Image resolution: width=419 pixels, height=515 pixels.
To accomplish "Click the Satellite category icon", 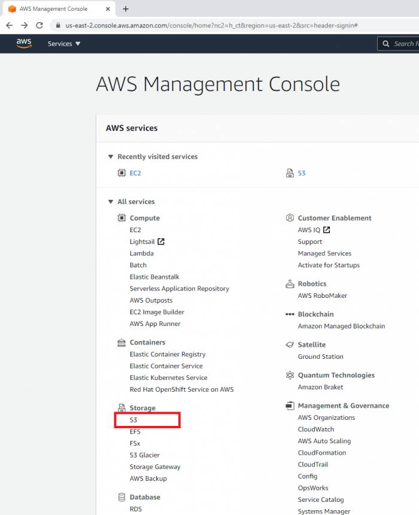I will point(290,345).
